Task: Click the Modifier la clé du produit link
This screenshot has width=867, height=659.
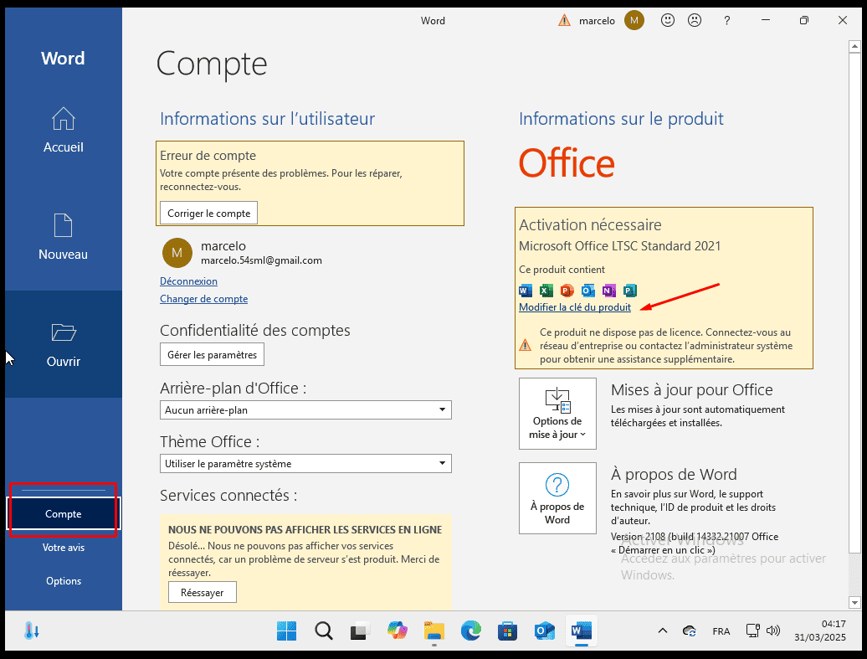Action: click(x=575, y=307)
